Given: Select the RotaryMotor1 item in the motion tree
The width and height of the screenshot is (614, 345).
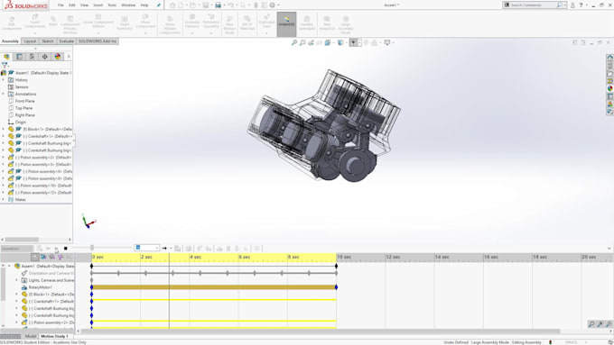Looking at the screenshot, I should pos(40,287).
